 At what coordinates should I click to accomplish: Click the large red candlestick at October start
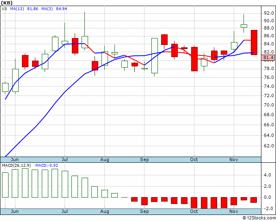coord(194,59)
